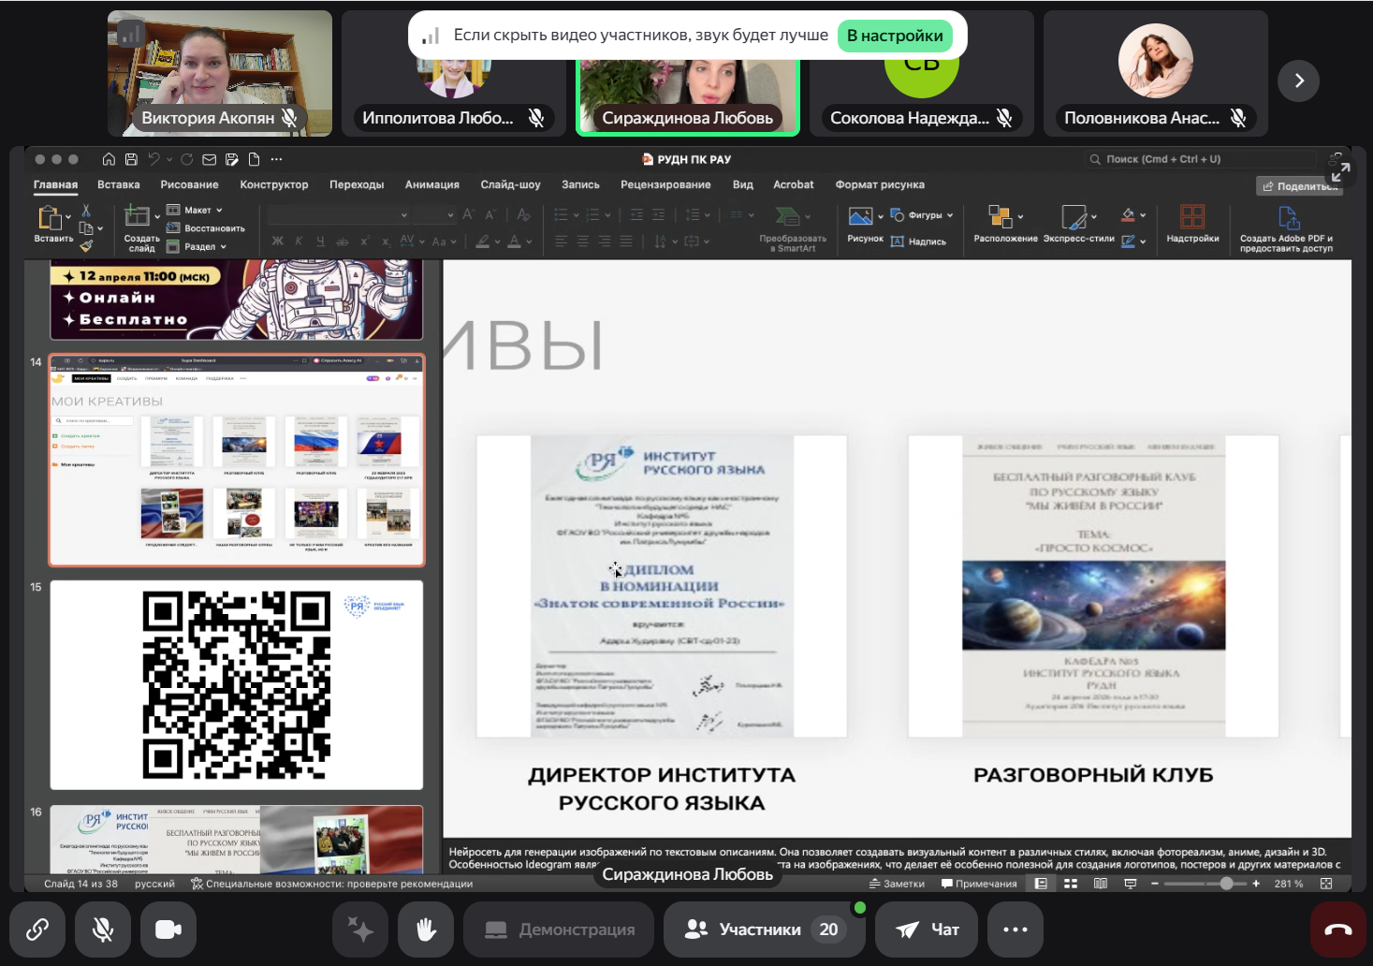Open the Анимация ribbon tab

tap(432, 184)
